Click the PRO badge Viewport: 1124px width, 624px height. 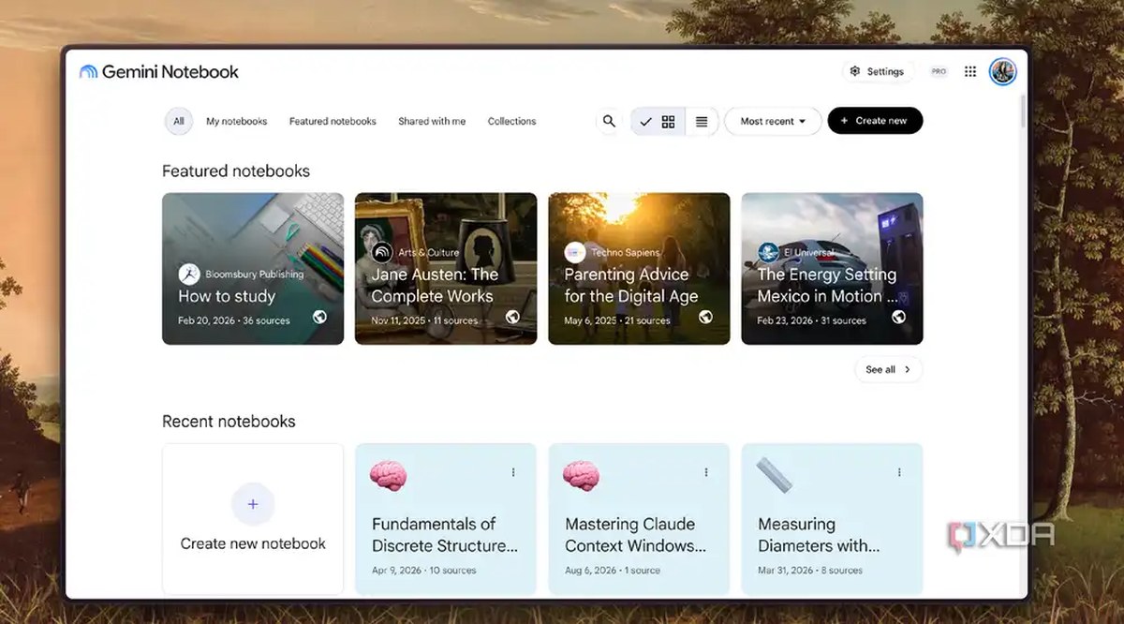[x=939, y=71]
